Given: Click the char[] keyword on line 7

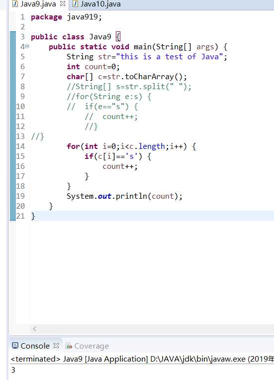Looking at the screenshot, I should (x=80, y=77).
